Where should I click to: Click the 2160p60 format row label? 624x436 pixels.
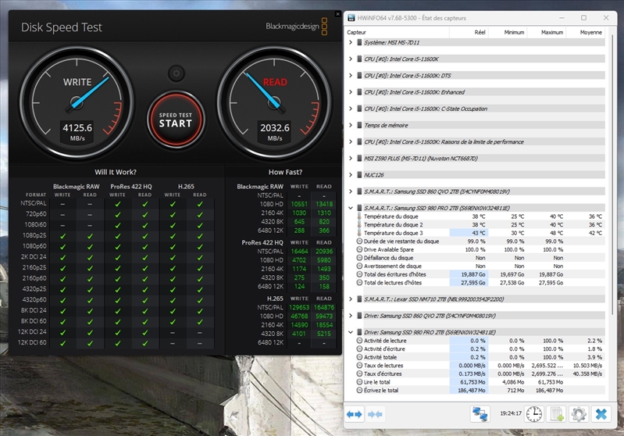[x=34, y=278]
